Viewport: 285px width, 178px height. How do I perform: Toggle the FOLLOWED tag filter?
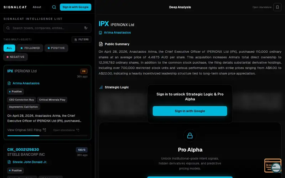(30, 48)
